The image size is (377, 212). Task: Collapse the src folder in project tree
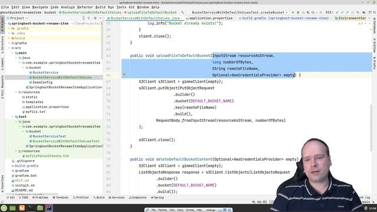[x=9, y=48]
